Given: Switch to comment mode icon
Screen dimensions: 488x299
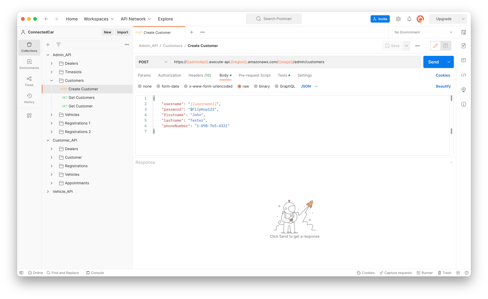Looking at the screenshot, I should tap(446, 46).
